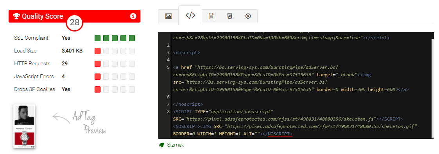The image size is (439, 154).
Task: Open the Sizmek vendor link
Action: 175,145
